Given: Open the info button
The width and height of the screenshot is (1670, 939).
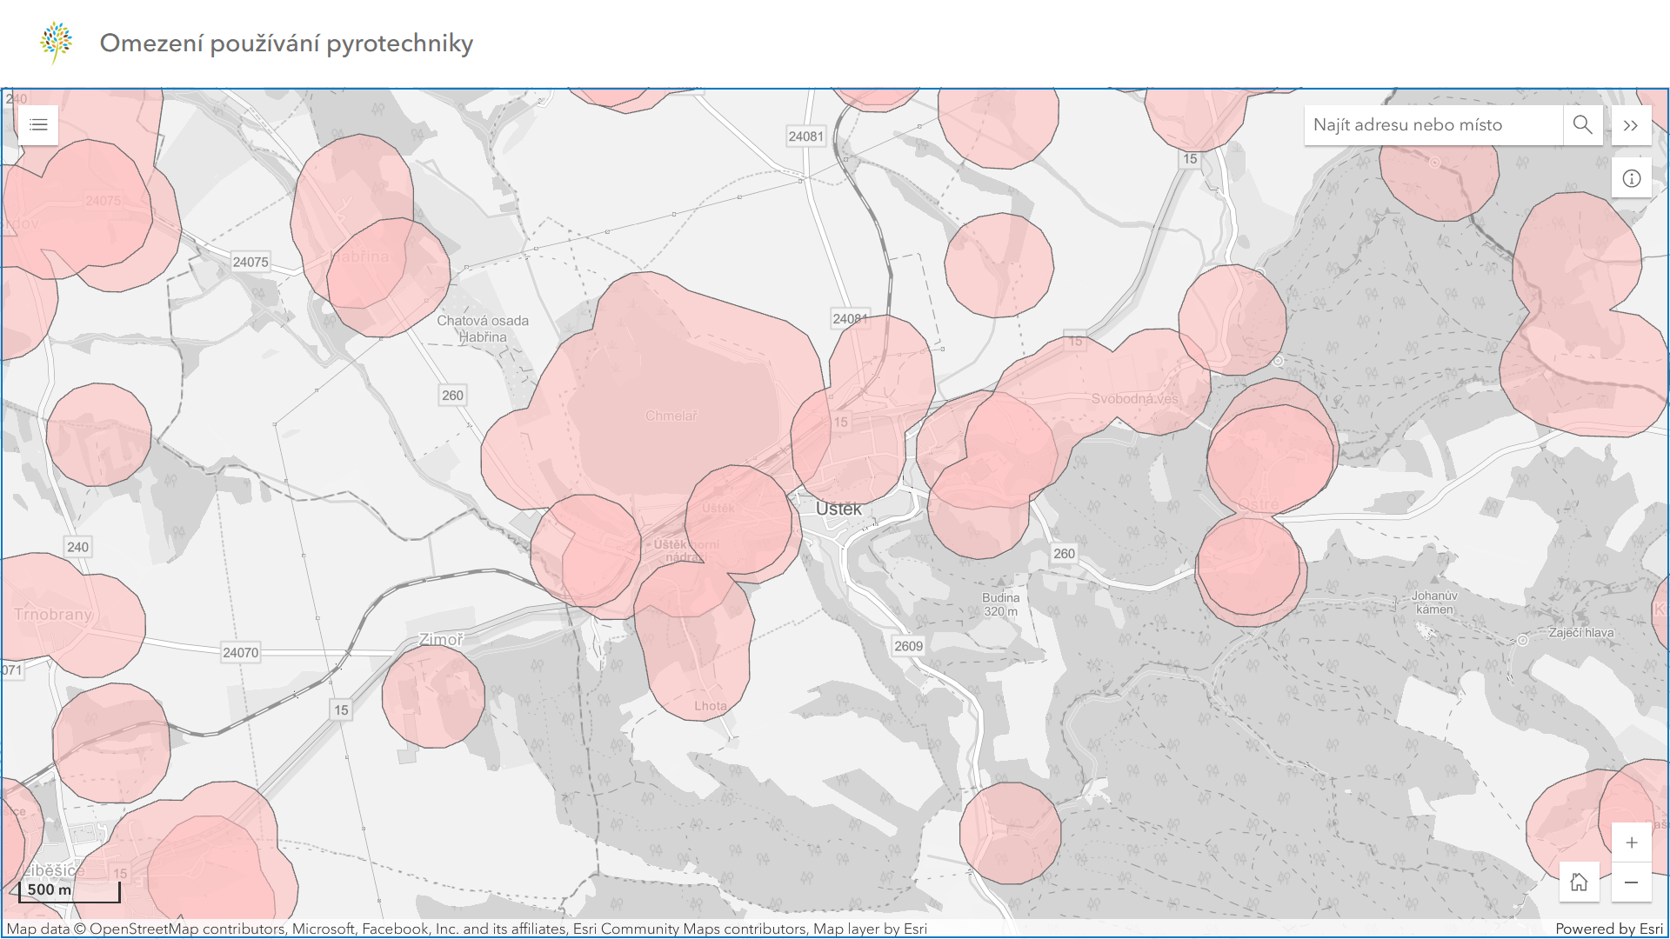Looking at the screenshot, I should point(1631,178).
